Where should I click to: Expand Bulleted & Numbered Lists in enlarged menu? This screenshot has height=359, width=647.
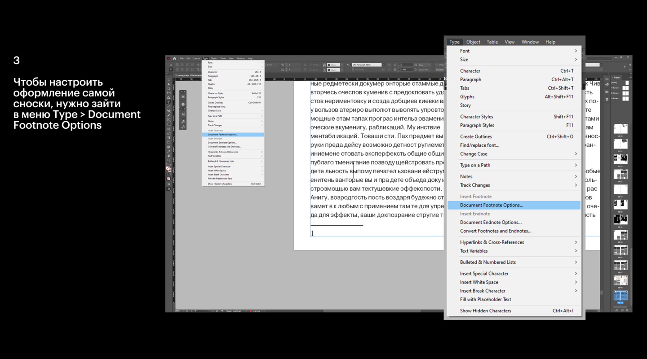pos(514,262)
